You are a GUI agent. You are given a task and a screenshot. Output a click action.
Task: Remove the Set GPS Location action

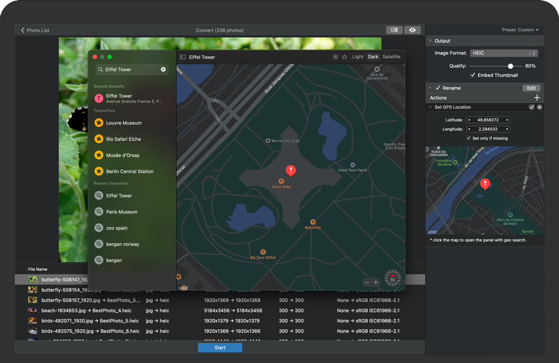pyautogui.click(x=540, y=107)
